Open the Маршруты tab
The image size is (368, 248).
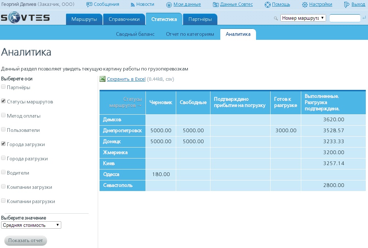coord(84,19)
